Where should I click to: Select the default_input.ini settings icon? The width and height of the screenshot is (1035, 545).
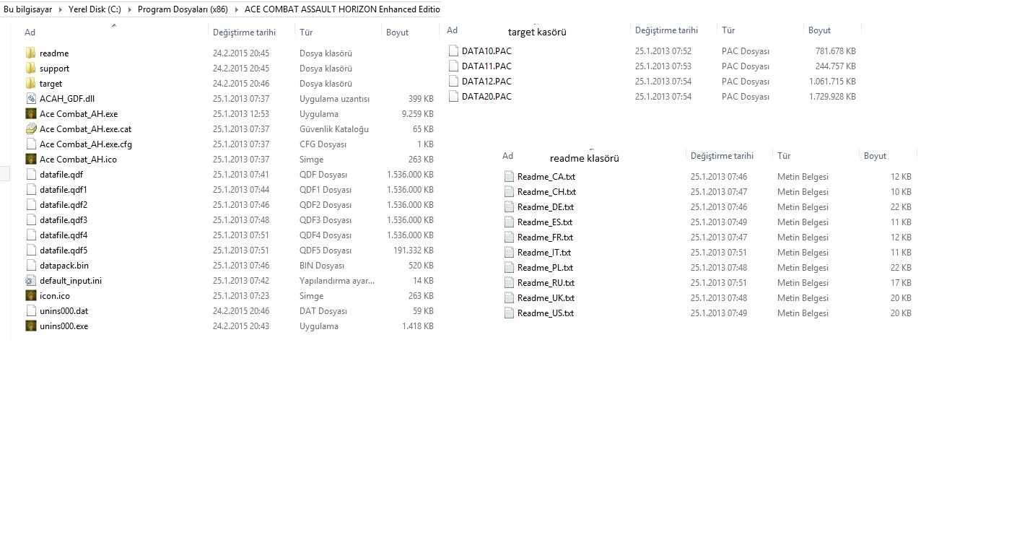(x=30, y=280)
